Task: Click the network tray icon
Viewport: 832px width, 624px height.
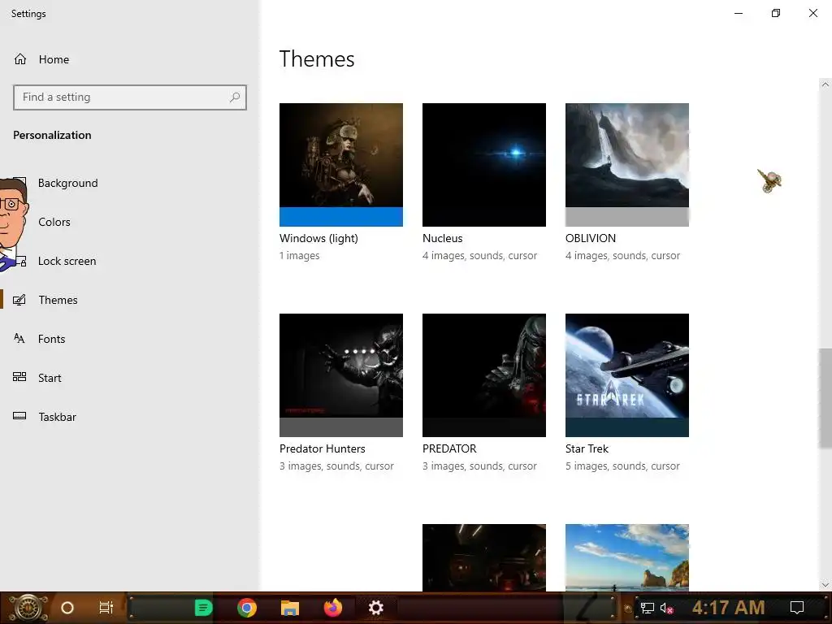Action: (x=648, y=608)
